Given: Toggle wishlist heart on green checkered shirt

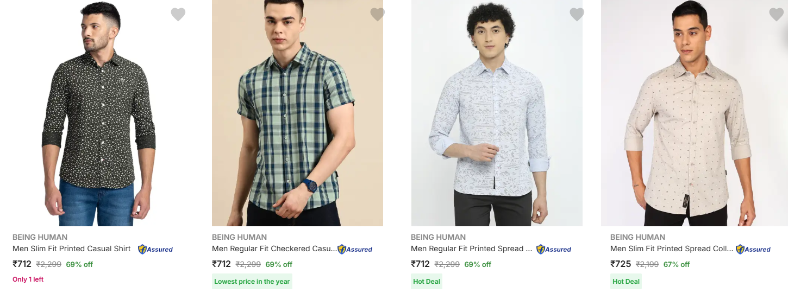Looking at the screenshot, I should [x=377, y=15].
